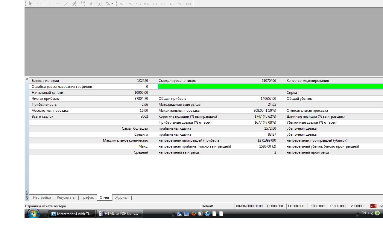
Task: Open the blue swirl quick launch icon
Action: [x=207, y=214]
